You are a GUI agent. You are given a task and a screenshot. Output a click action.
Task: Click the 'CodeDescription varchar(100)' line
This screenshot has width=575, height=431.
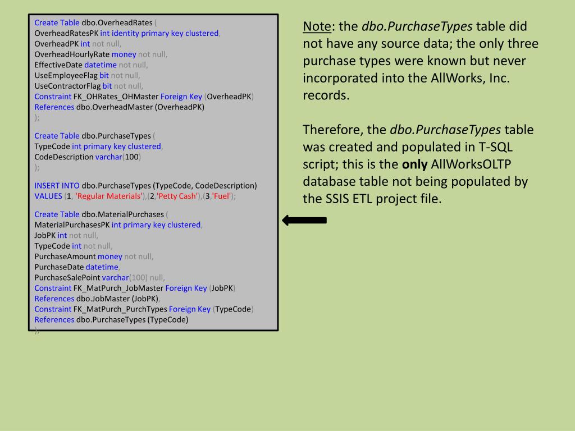(x=88, y=157)
